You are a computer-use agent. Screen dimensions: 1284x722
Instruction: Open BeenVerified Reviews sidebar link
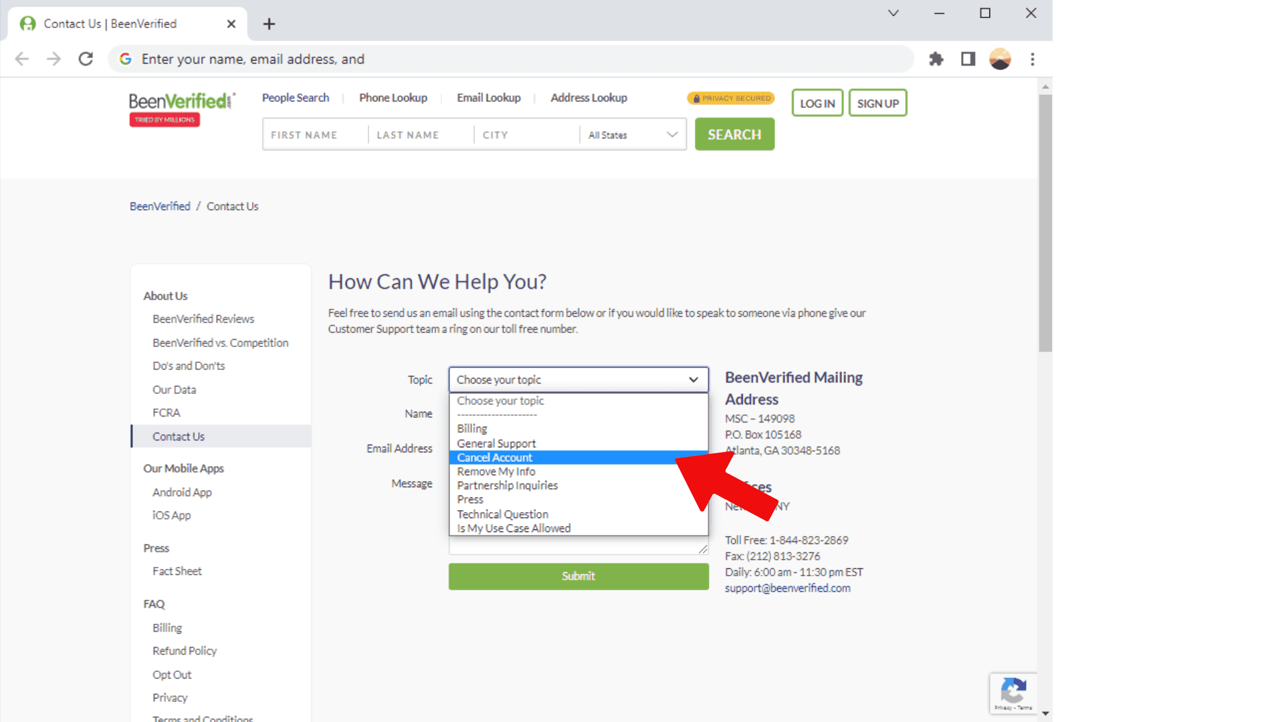(x=203, y=319)
